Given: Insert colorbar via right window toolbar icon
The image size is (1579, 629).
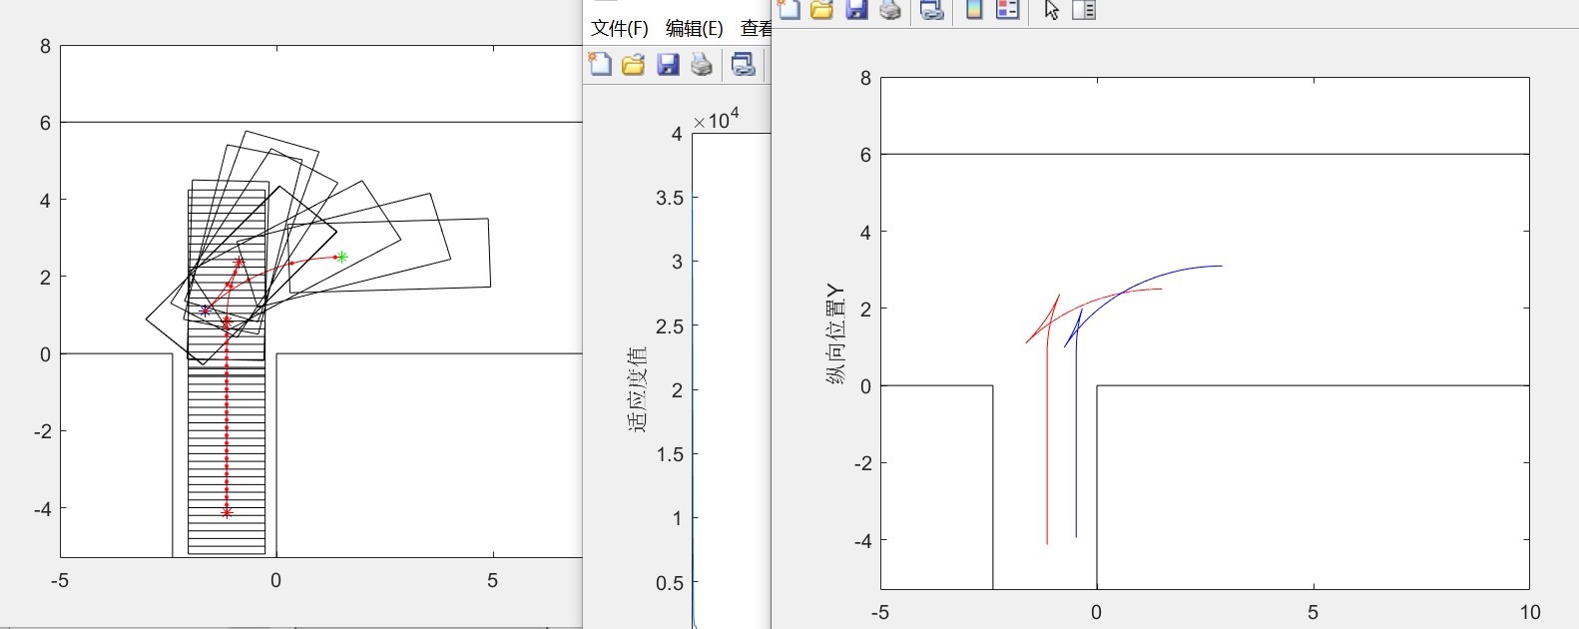Looking at the screenshot, I should pyautogui.click(x=975, y=9).
